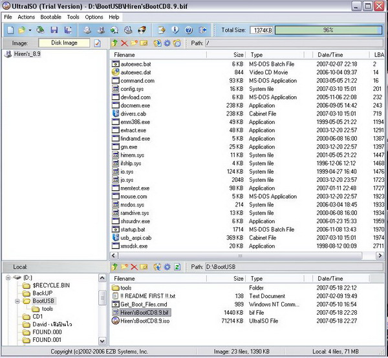Click the Extract icon in image pane toolbar
The width and height of the screenshot is (388, 358).
pyautogui.click(x=157, y=43)
